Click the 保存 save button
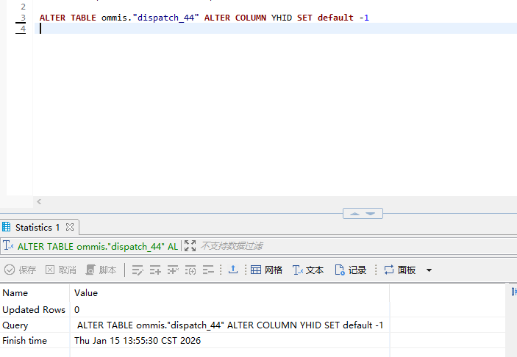The width and height of the screenshot is (517, 357). pos(21,270)
